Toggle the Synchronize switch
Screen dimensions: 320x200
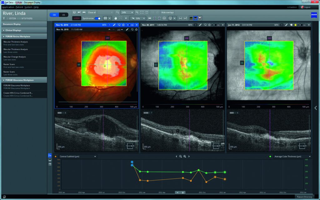click(98, 18)
